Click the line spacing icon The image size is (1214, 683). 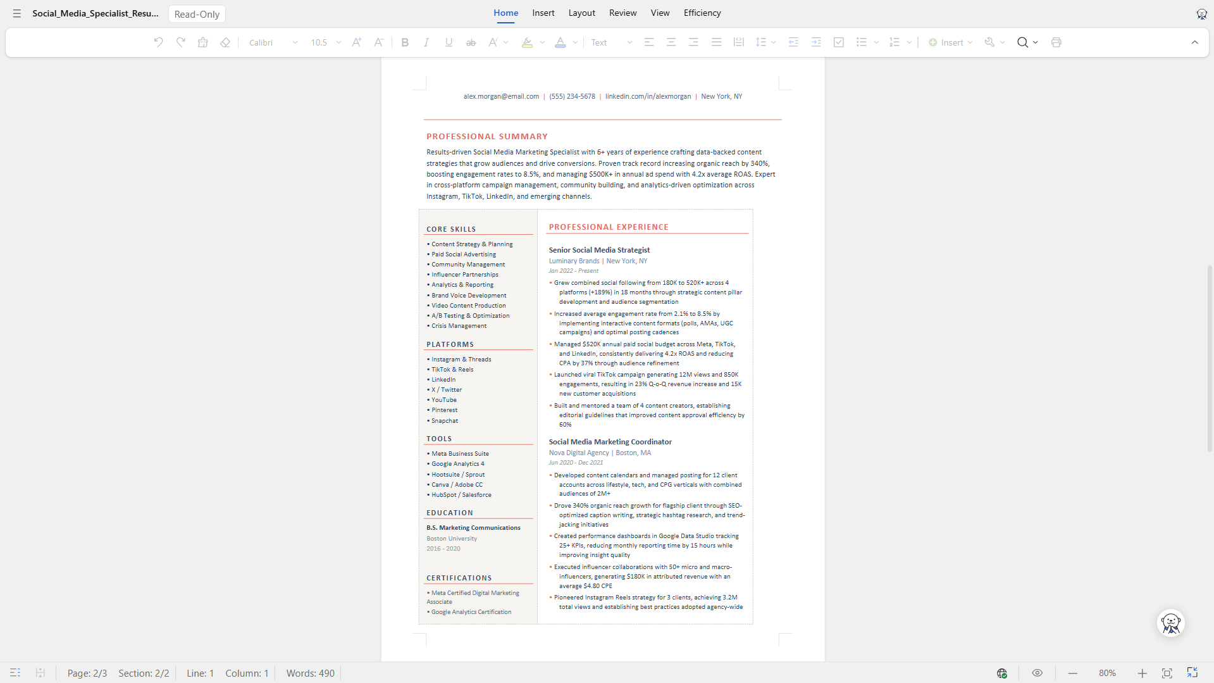(760, 42)
